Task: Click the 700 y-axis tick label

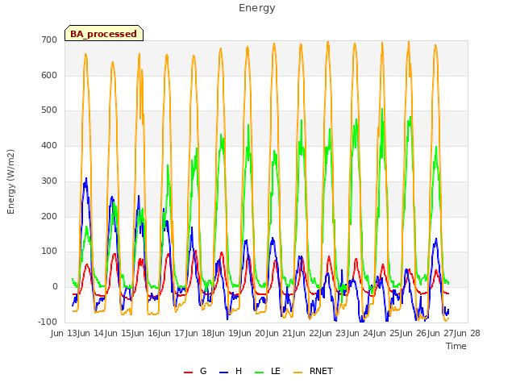Action: (x=49, y=40)
